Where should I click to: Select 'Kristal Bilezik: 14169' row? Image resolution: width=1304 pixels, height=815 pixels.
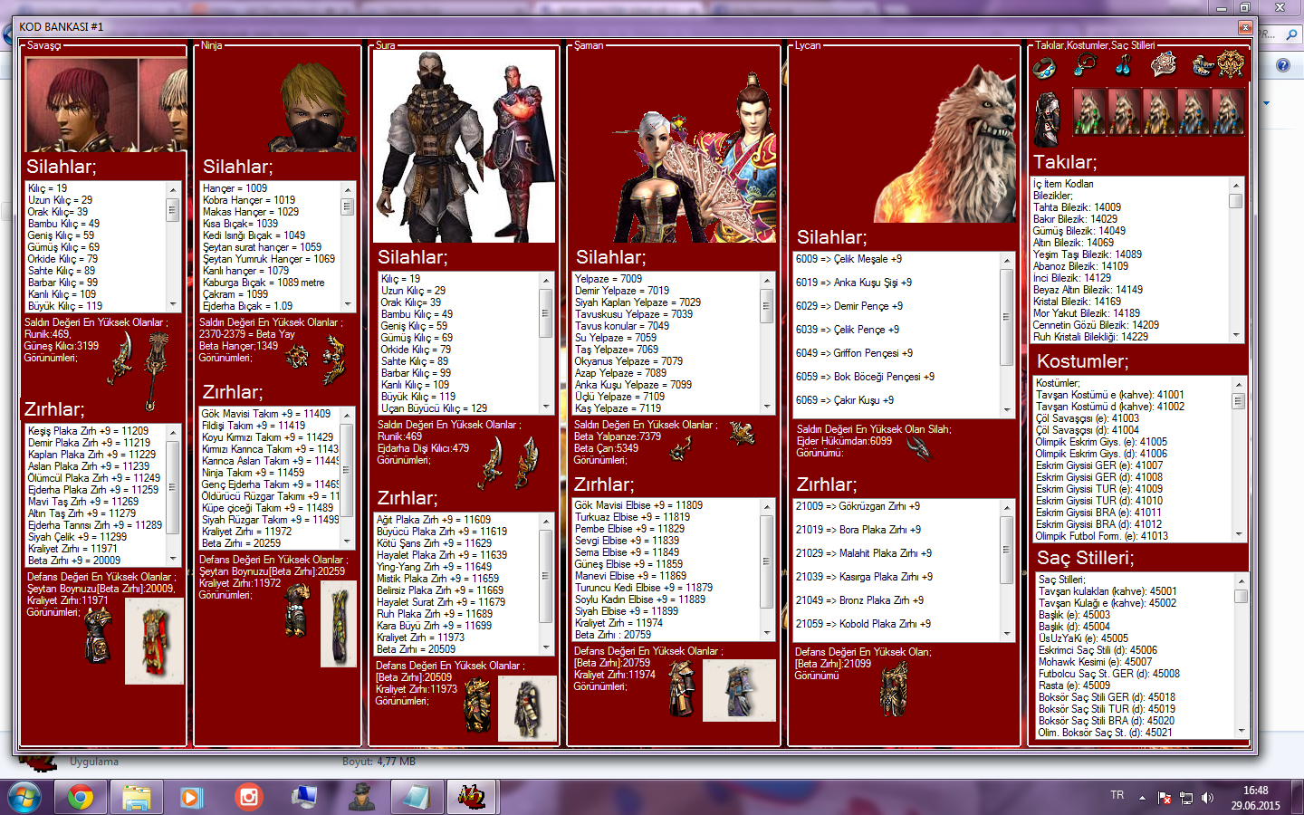(x=1077, y=302)
